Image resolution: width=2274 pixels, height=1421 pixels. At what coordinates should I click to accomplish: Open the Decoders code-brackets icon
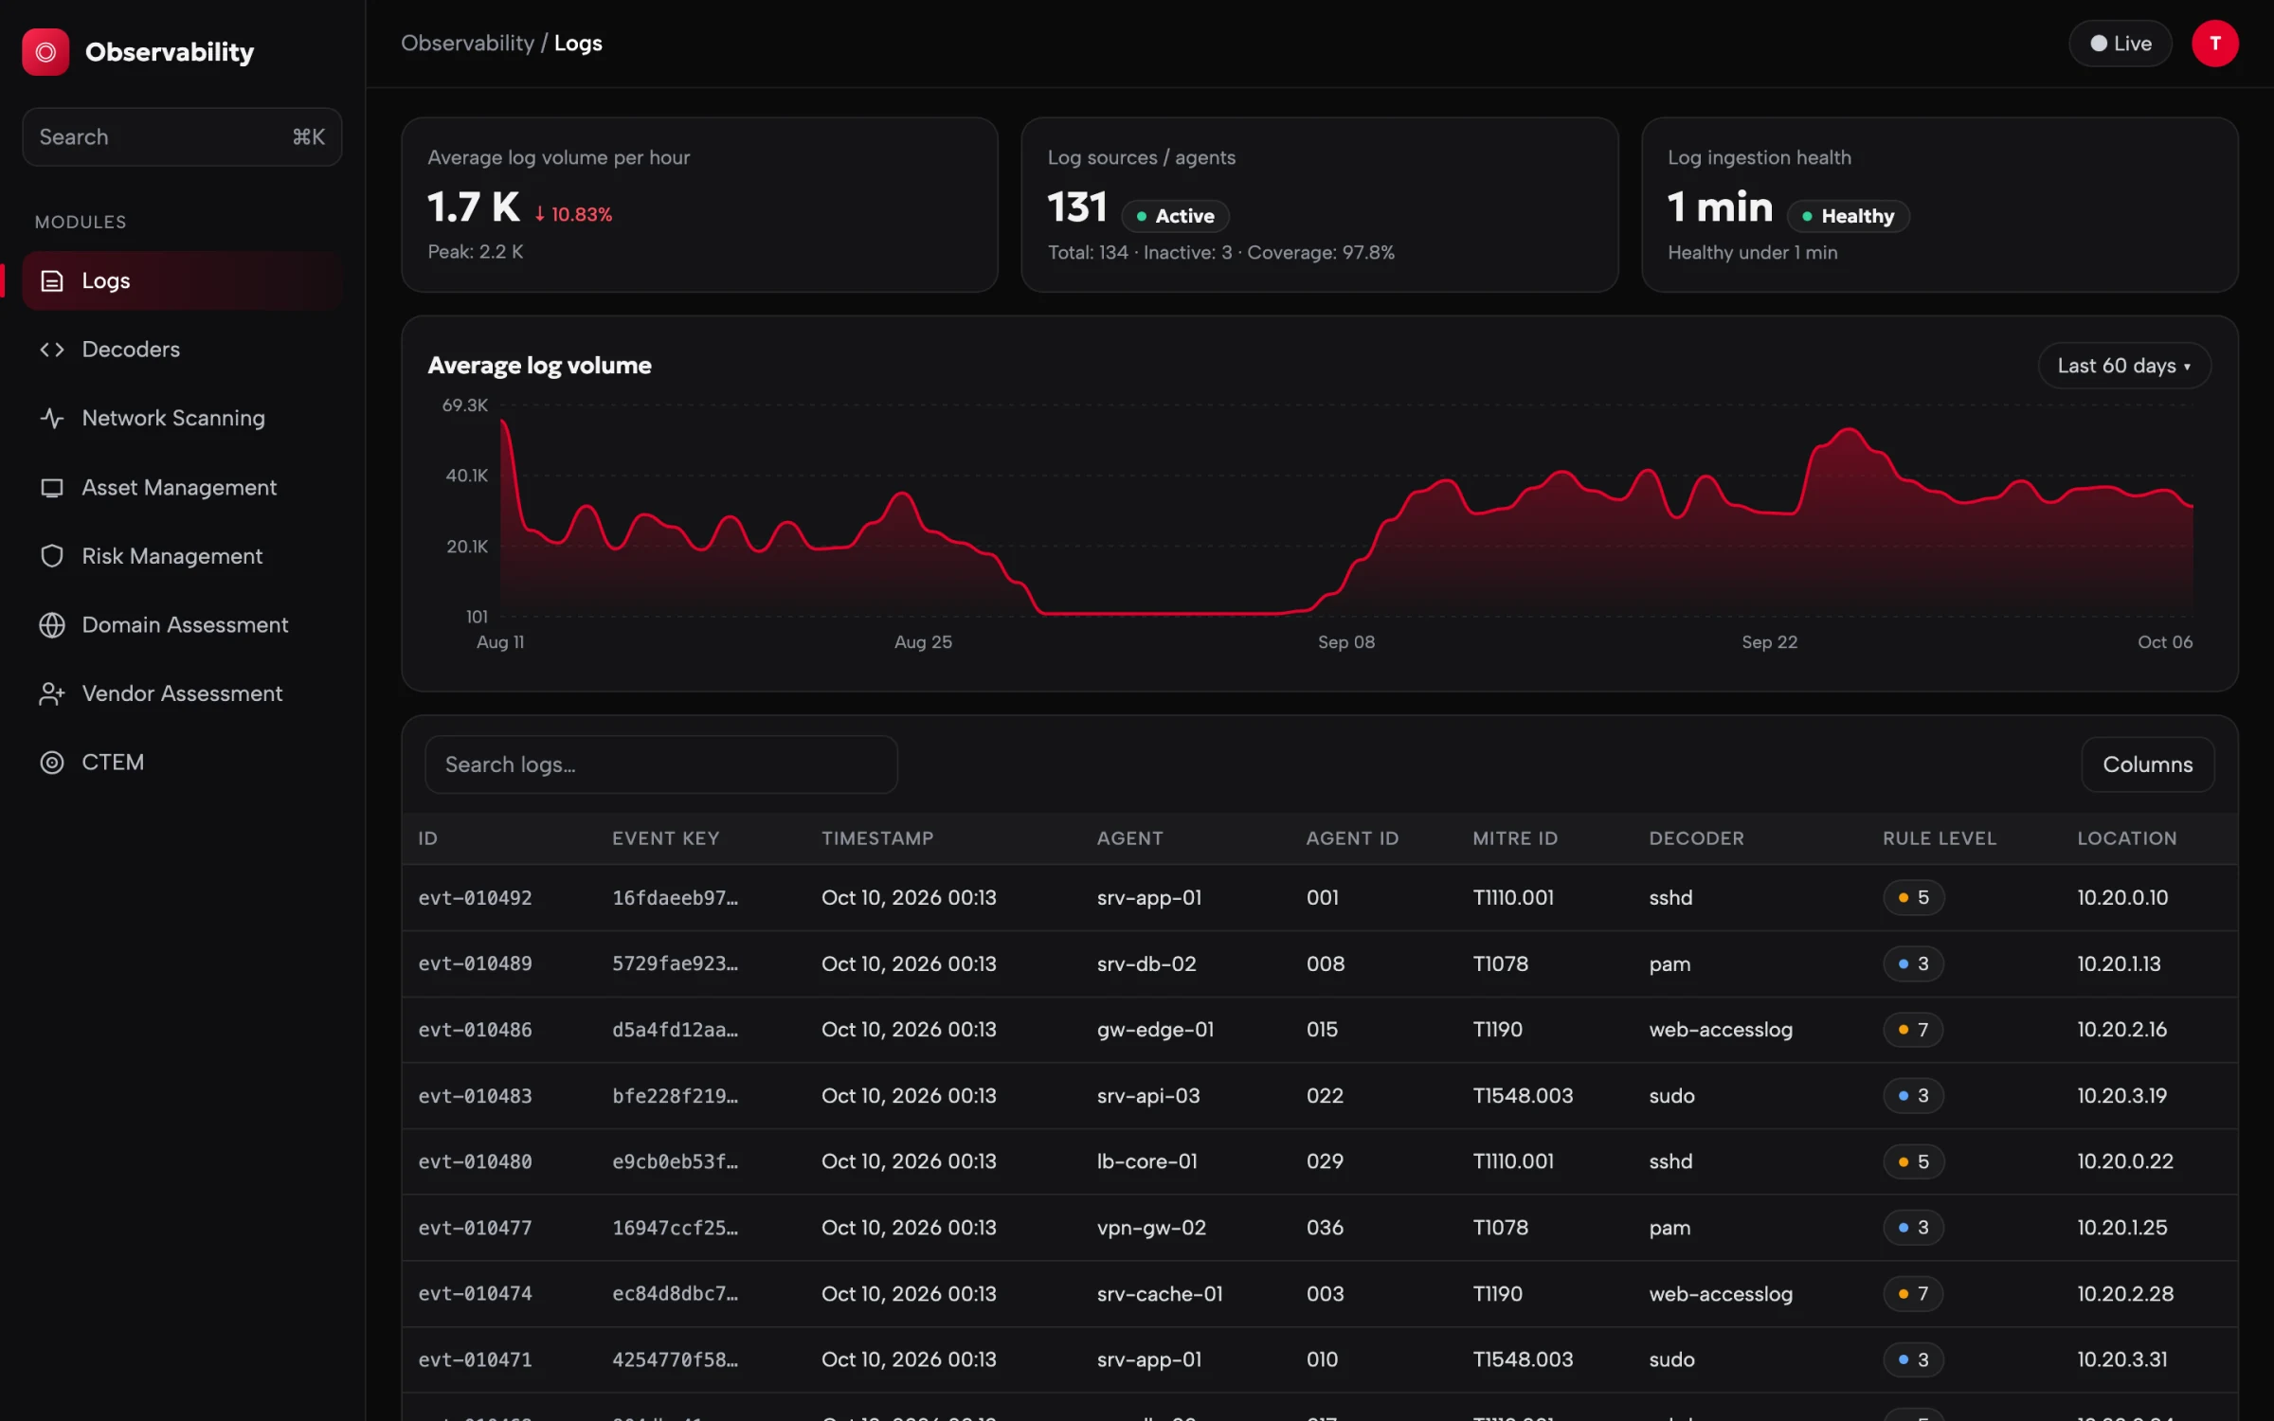point(52,350)
